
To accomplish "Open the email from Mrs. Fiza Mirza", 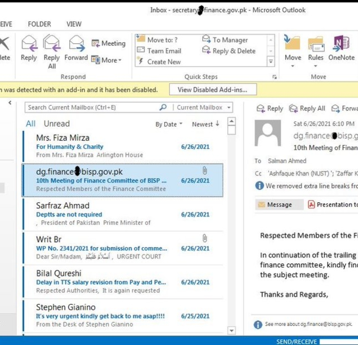I will tap(123, 146).
